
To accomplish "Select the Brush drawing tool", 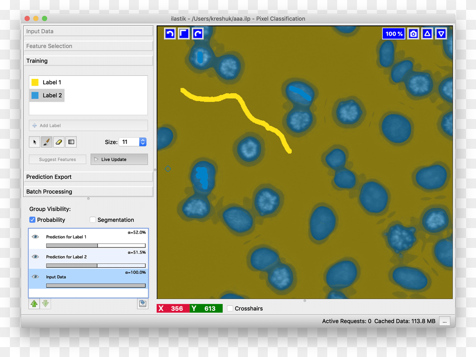I will pos(47,142).
